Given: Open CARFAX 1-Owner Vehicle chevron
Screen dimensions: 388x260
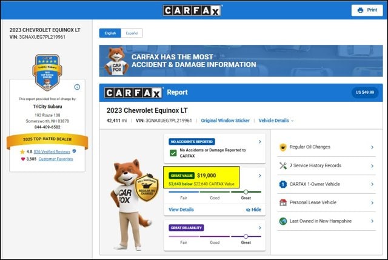Looking at the screenshot, I should click(372, 184).
